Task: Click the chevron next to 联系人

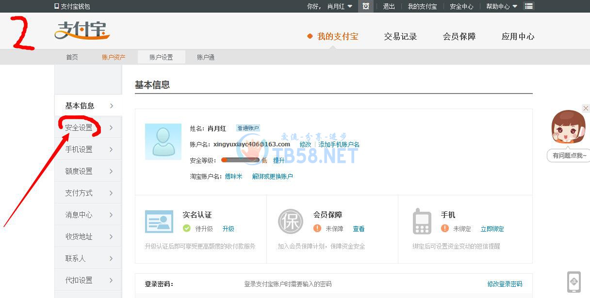Action: pos(112,258)
